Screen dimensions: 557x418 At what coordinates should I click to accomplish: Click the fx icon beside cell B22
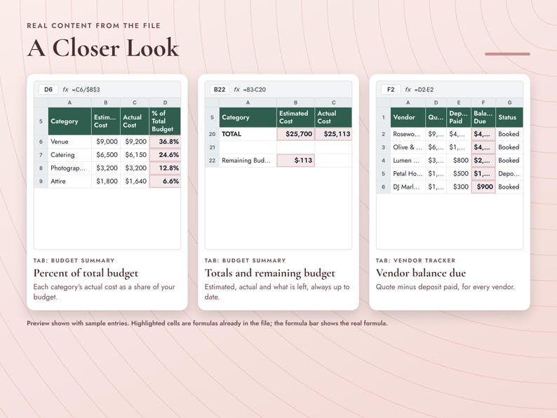236,90
